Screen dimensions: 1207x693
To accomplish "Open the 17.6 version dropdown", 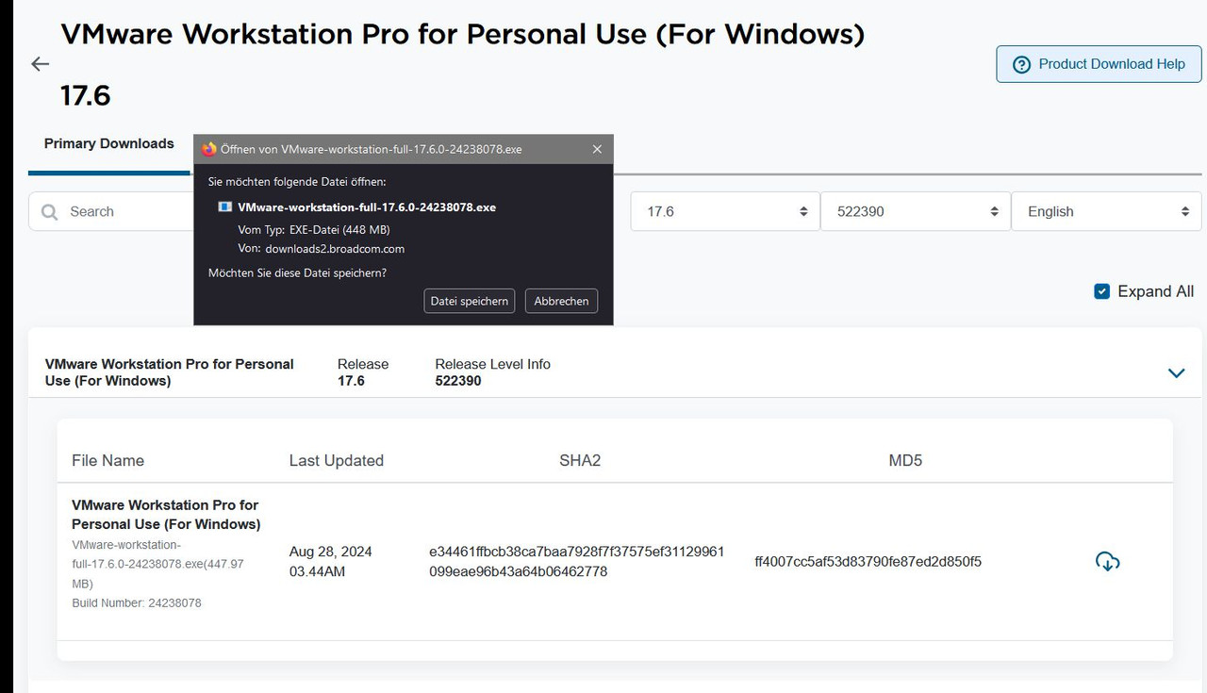I will (x=723, y=211).
